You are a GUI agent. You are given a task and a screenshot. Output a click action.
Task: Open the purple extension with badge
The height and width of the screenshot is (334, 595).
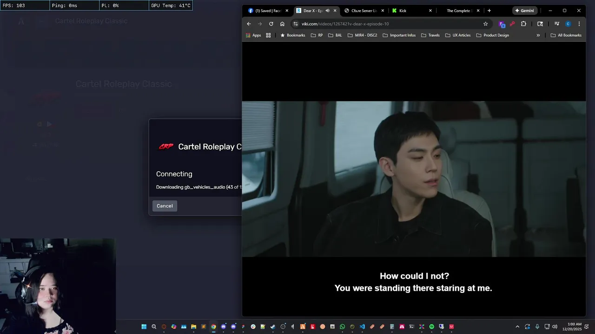[502, 24]
